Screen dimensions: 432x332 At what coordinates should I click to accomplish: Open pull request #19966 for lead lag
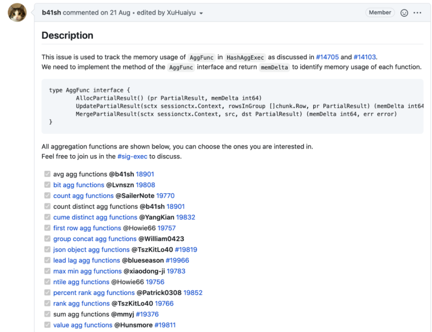[x=177, y=260]
